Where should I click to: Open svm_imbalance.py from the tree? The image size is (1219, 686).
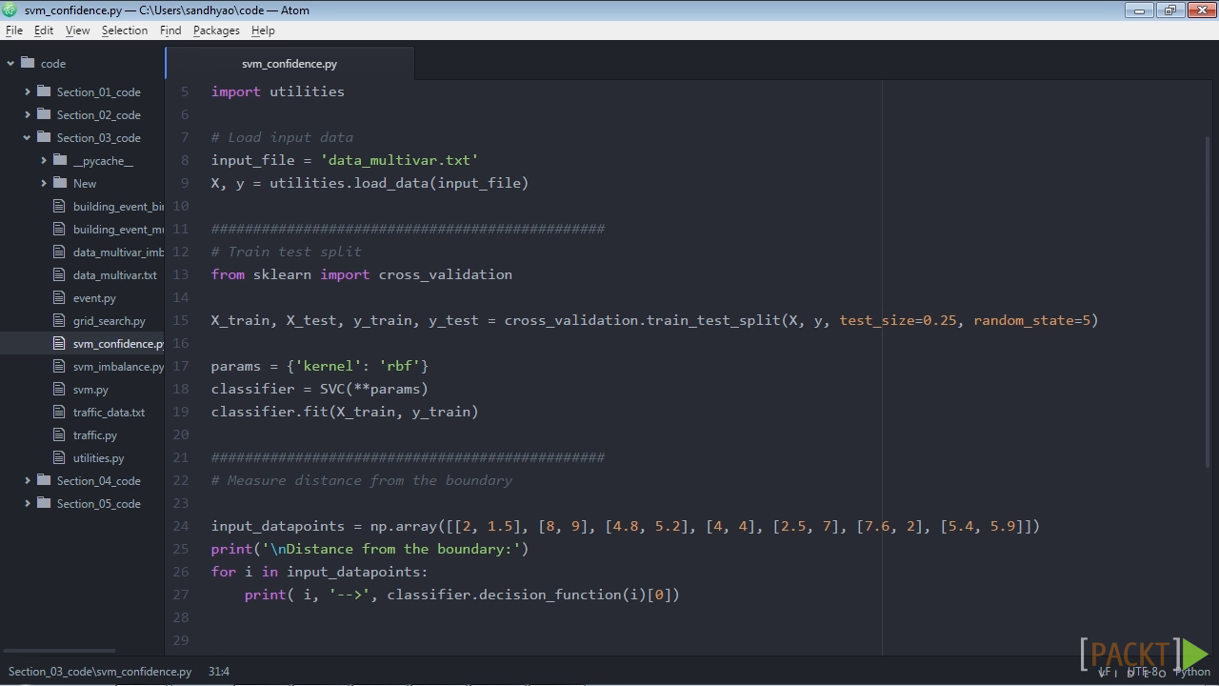(x=118, y=367)
